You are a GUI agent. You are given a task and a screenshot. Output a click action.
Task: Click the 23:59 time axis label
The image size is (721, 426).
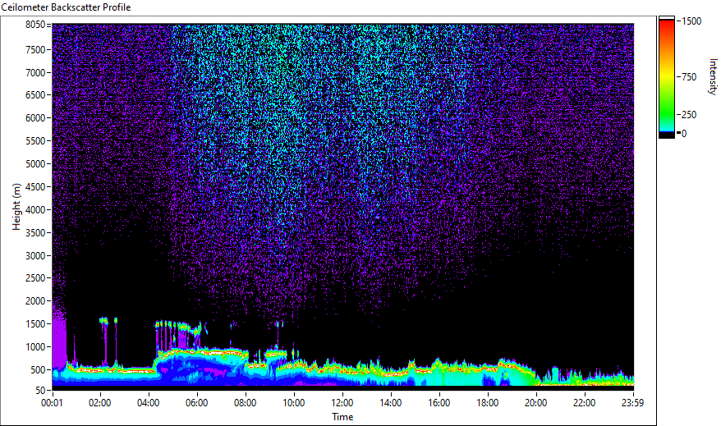[632, 403]
